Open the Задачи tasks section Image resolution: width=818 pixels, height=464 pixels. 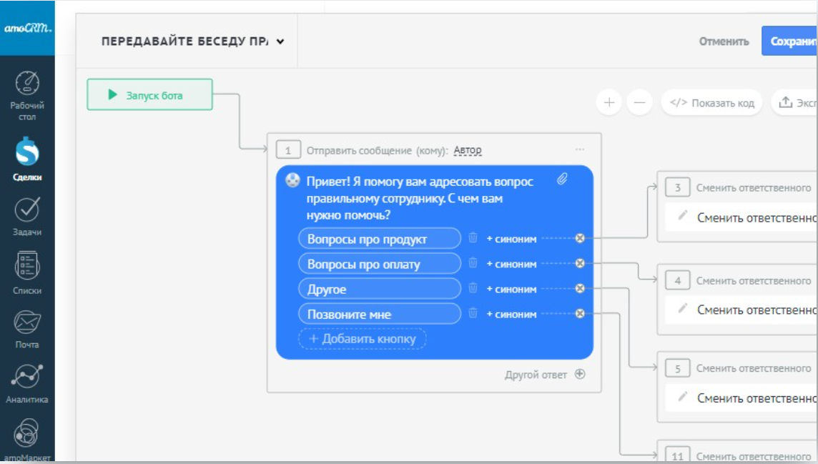pos(27,215)
